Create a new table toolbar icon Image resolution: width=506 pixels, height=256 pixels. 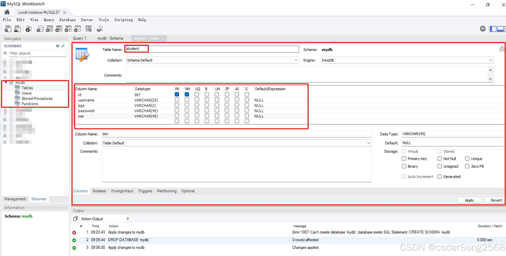(x=49, y=29)
